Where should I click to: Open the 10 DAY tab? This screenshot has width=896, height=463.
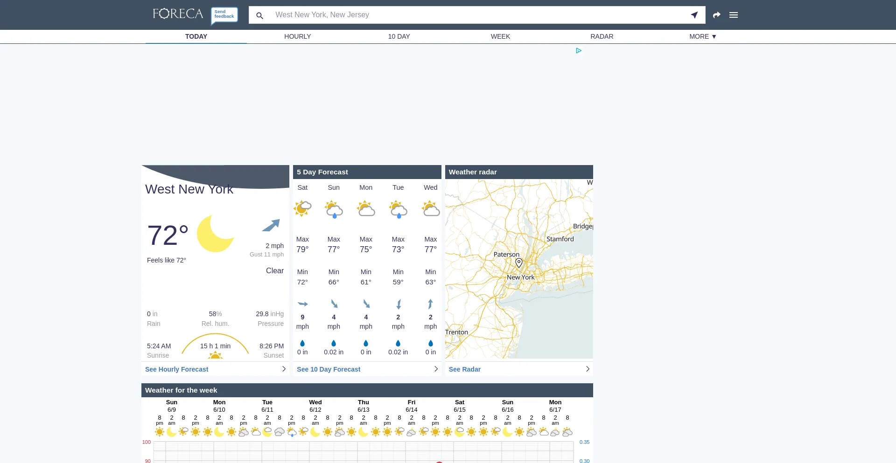(399, 36)
